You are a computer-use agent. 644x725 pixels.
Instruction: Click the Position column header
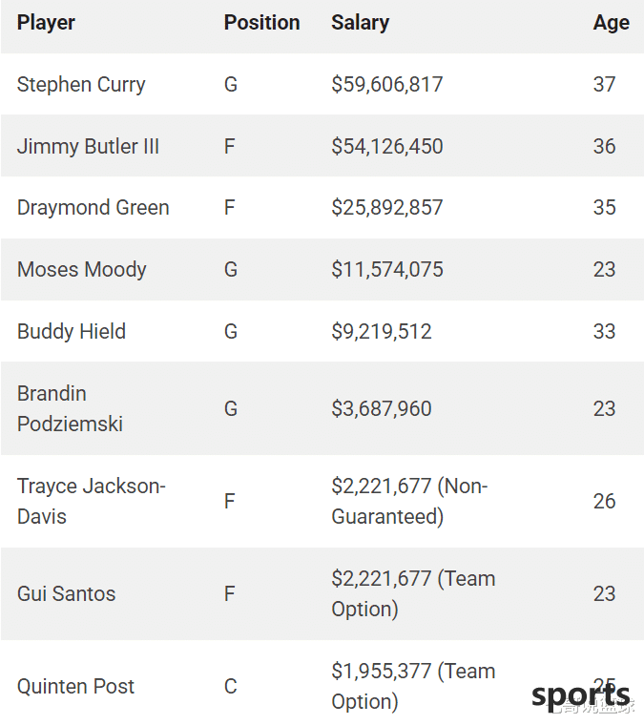point(261,23)
